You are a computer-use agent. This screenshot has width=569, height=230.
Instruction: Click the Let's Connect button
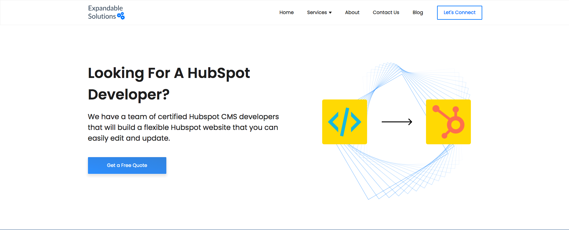(460, 13)
